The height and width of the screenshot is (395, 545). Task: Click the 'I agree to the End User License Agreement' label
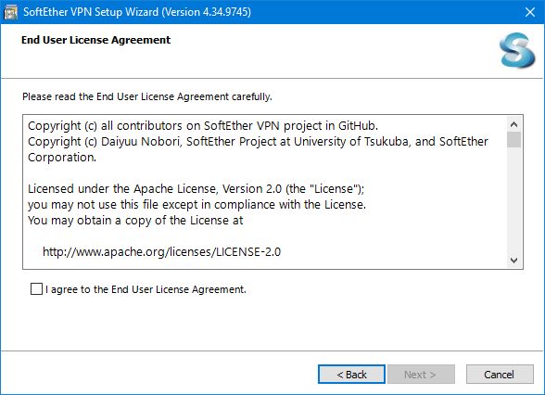[x=146, y=289]
